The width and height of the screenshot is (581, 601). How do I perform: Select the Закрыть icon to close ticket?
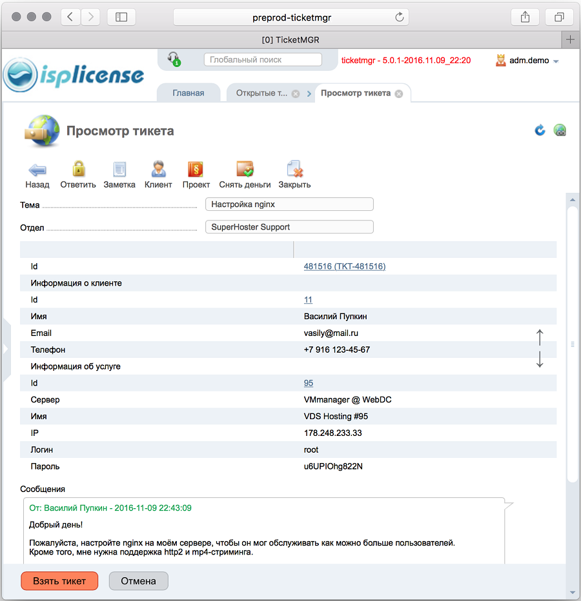[x=294, y=170]
